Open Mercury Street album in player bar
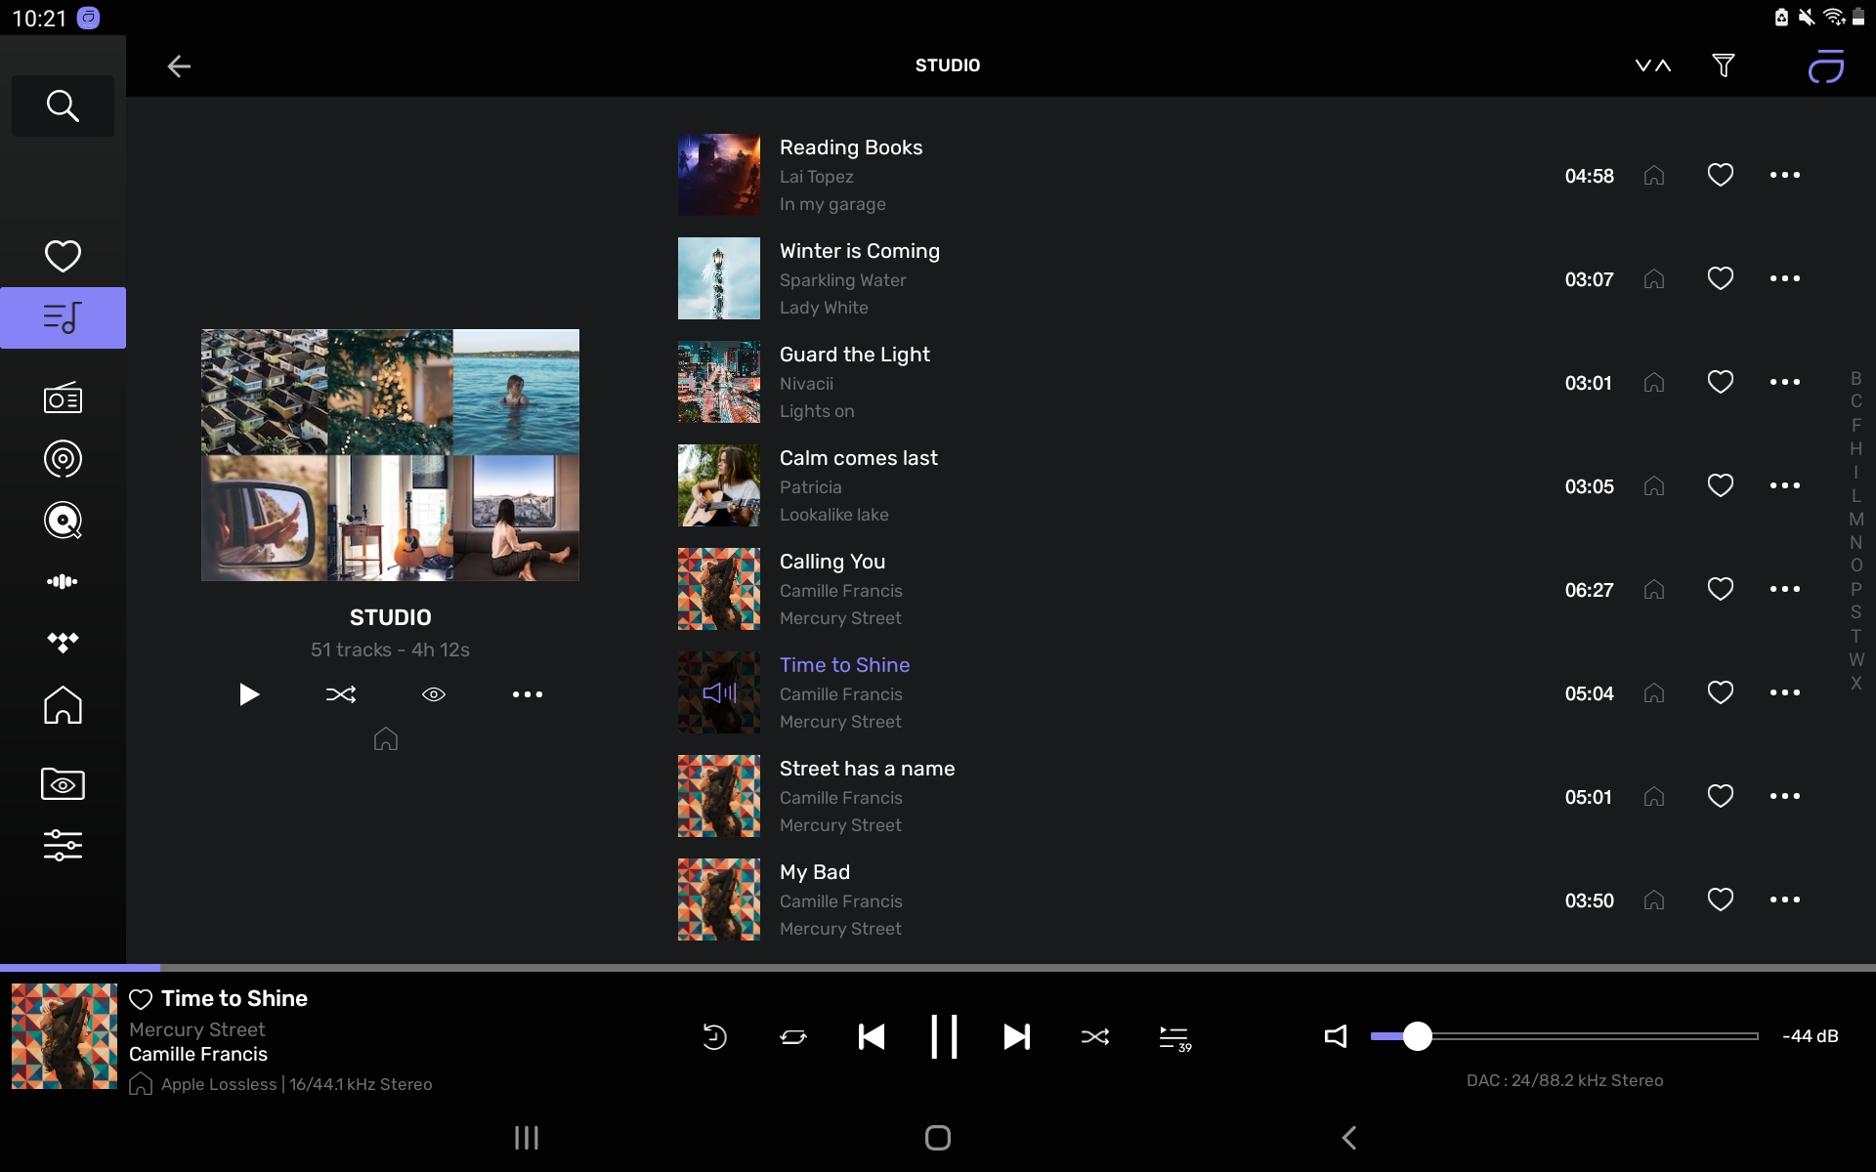Image resolution: width=1876 pixels, height=1172 pixels. click(x=197, y=1029)
